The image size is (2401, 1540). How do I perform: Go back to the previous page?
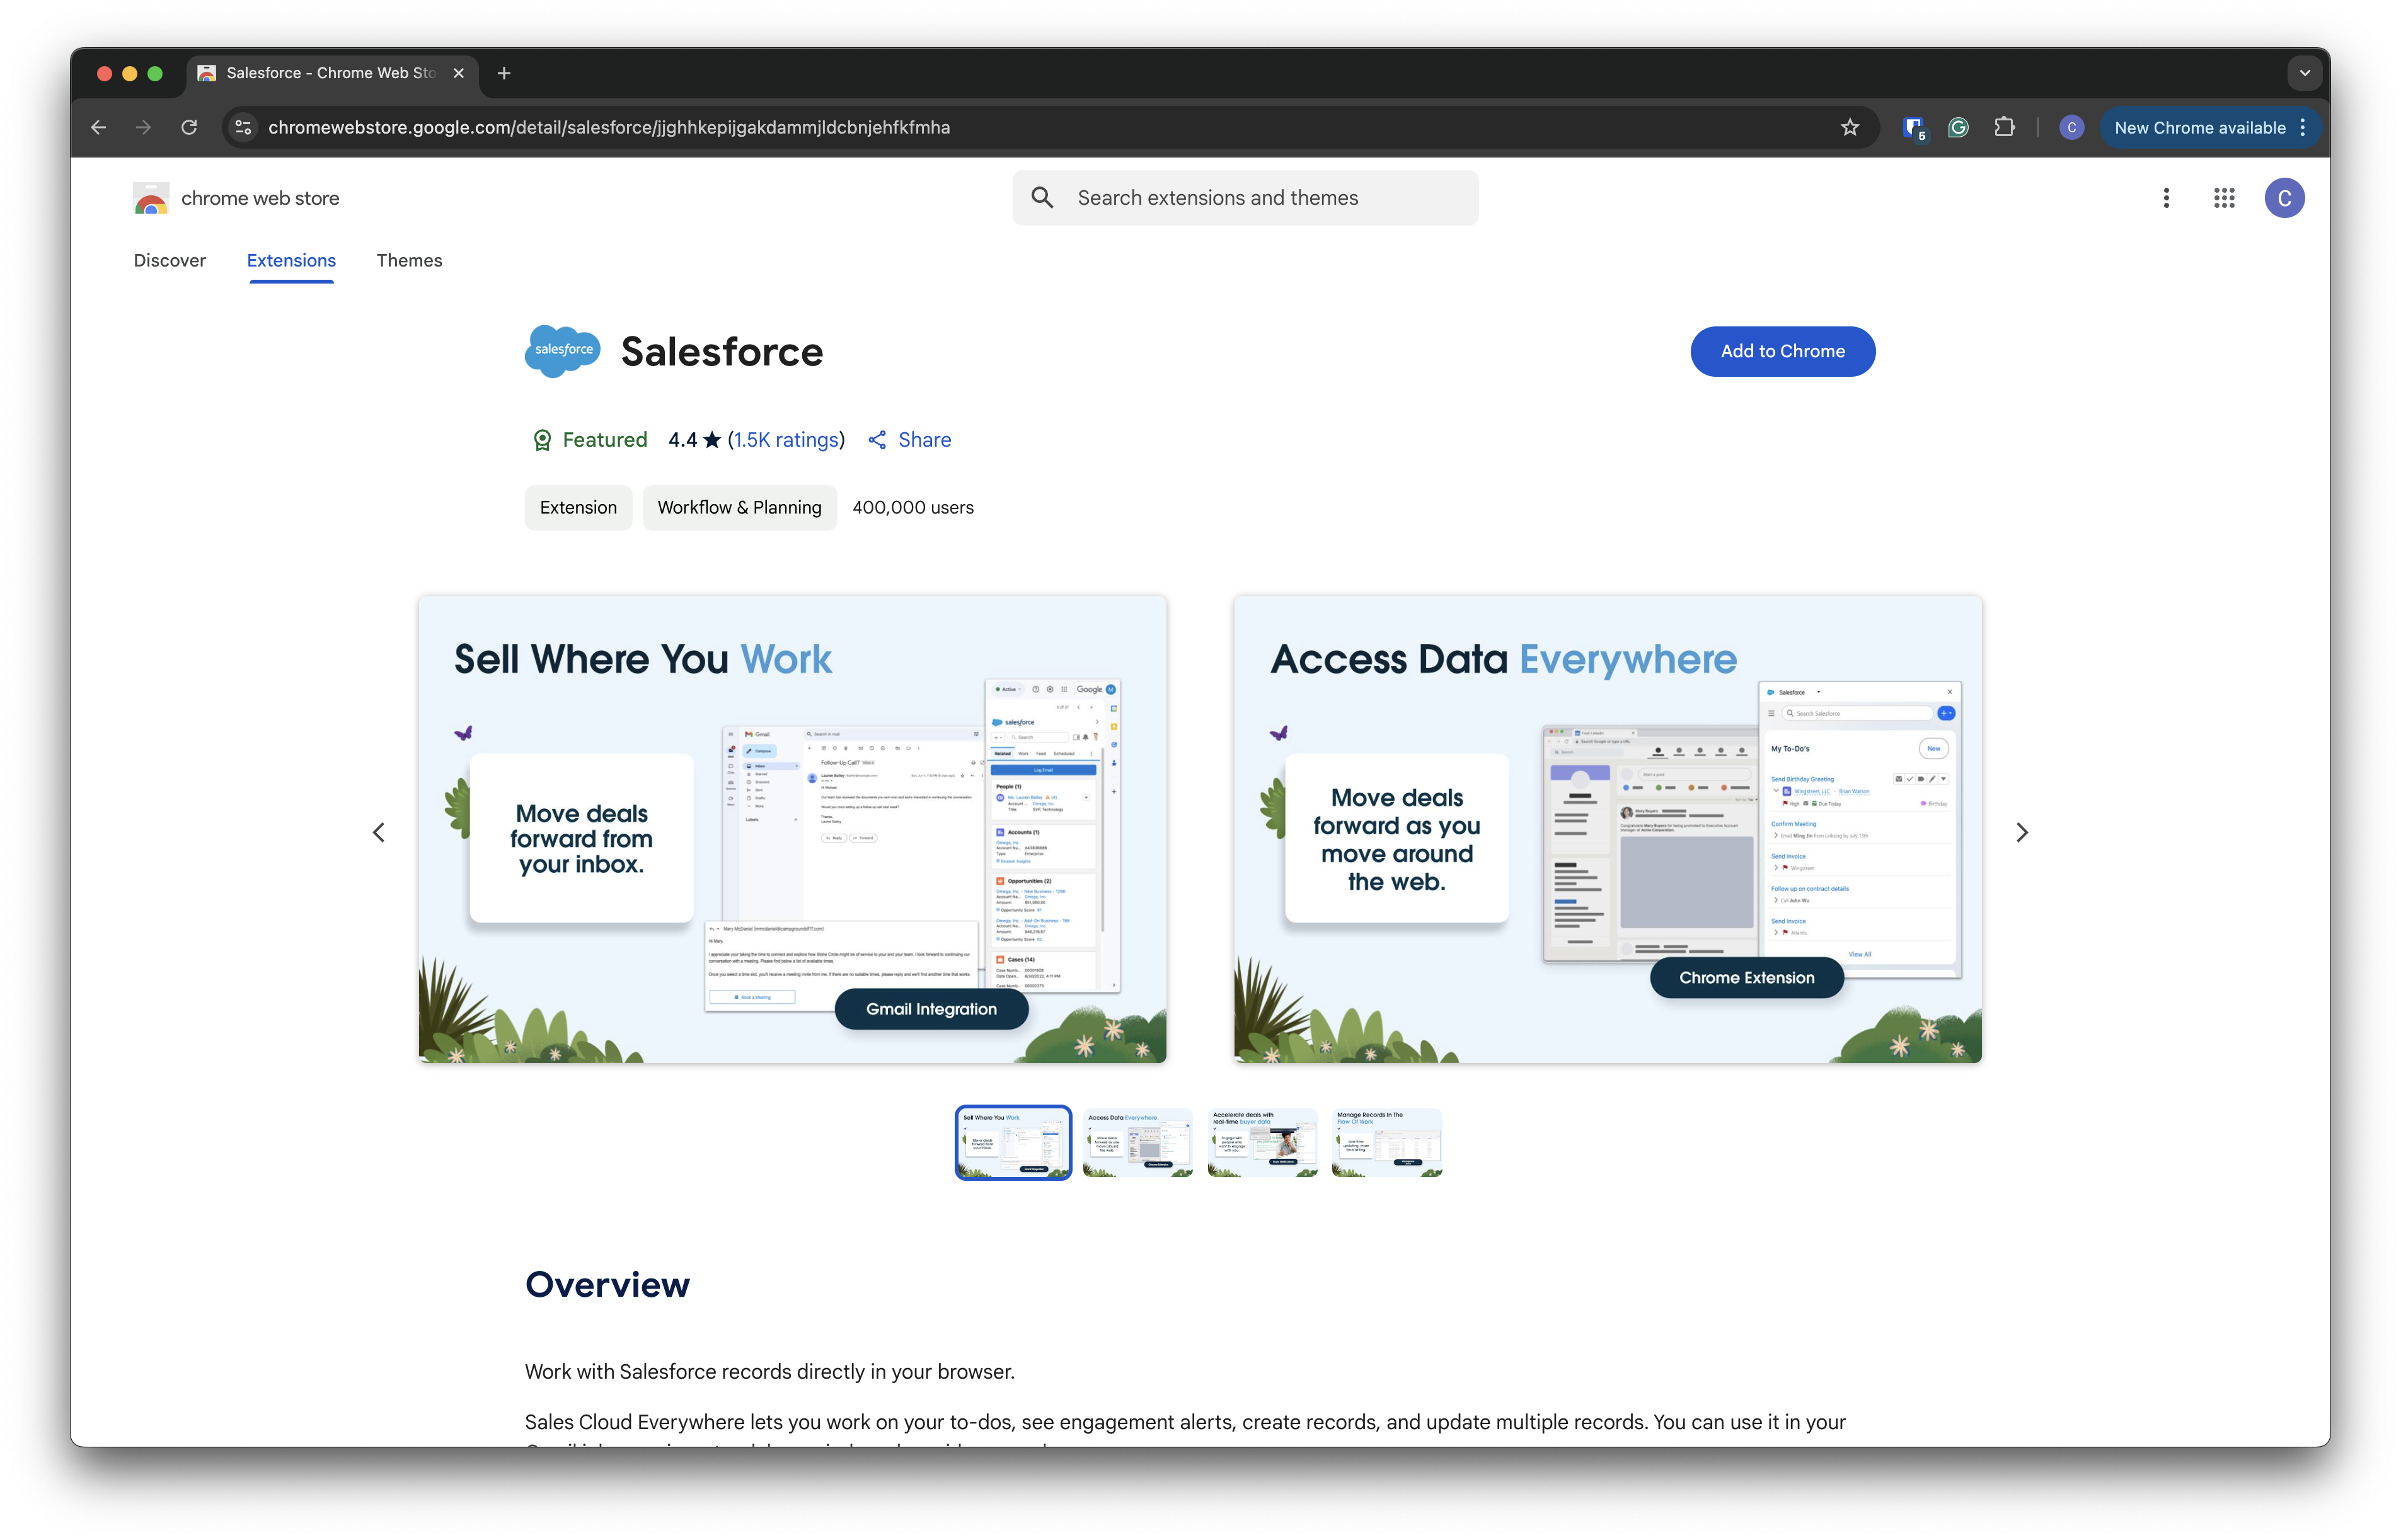(x=98, y=127)
